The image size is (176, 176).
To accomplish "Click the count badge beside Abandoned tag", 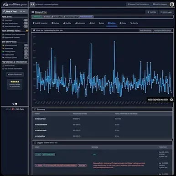I will point(26,48).
